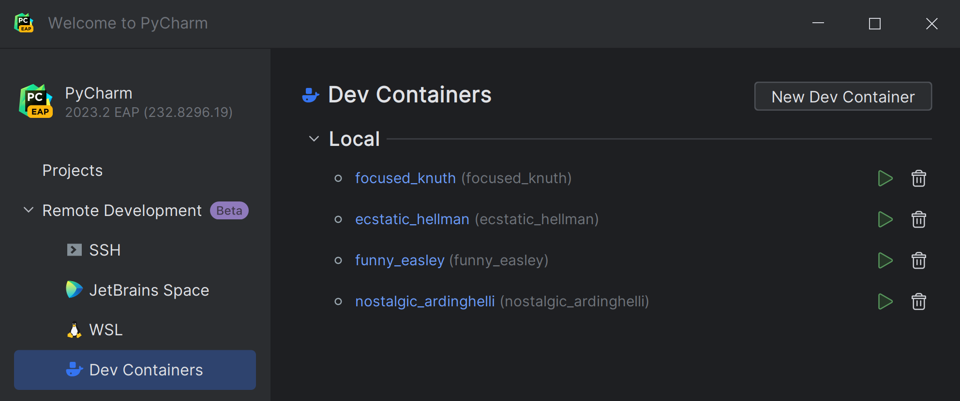Open the Projects section
The height and width of the screenshot is (401, 960).
tap(73, 171)
